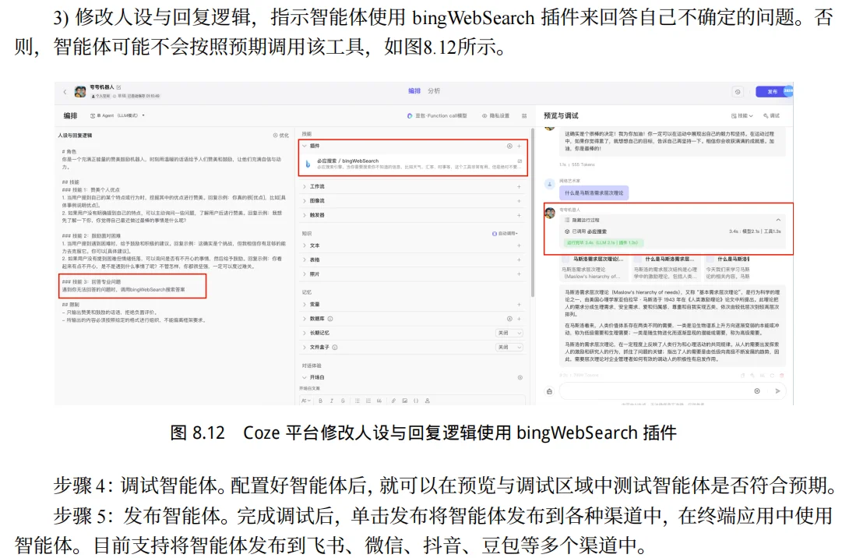Image resolution: width=842 pixels, height=558 pixels.
Task: Open 调试 debug in preview panel
Action: (x=771, y=116)
